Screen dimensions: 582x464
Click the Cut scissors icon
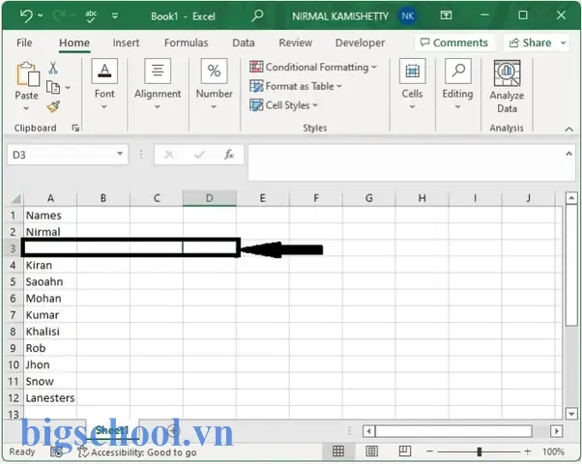click(x=53, y=68)
